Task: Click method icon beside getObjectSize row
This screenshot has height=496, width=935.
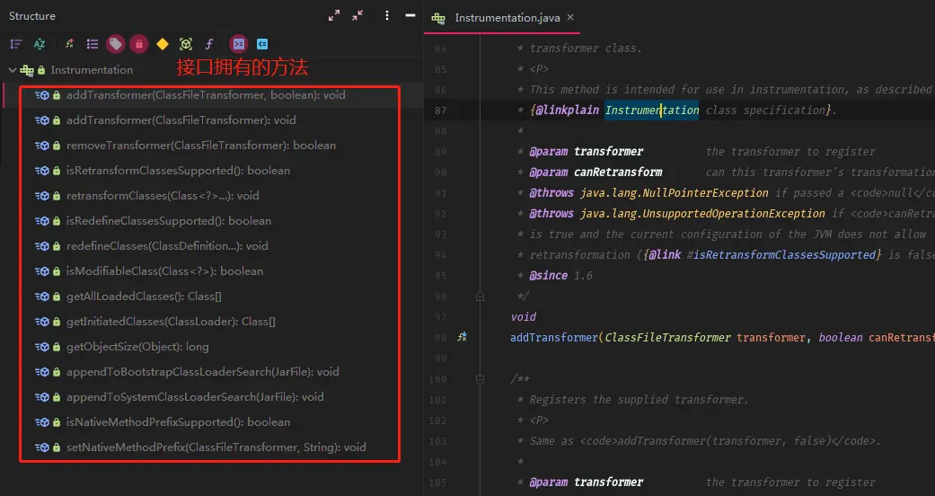Action: 41,347
